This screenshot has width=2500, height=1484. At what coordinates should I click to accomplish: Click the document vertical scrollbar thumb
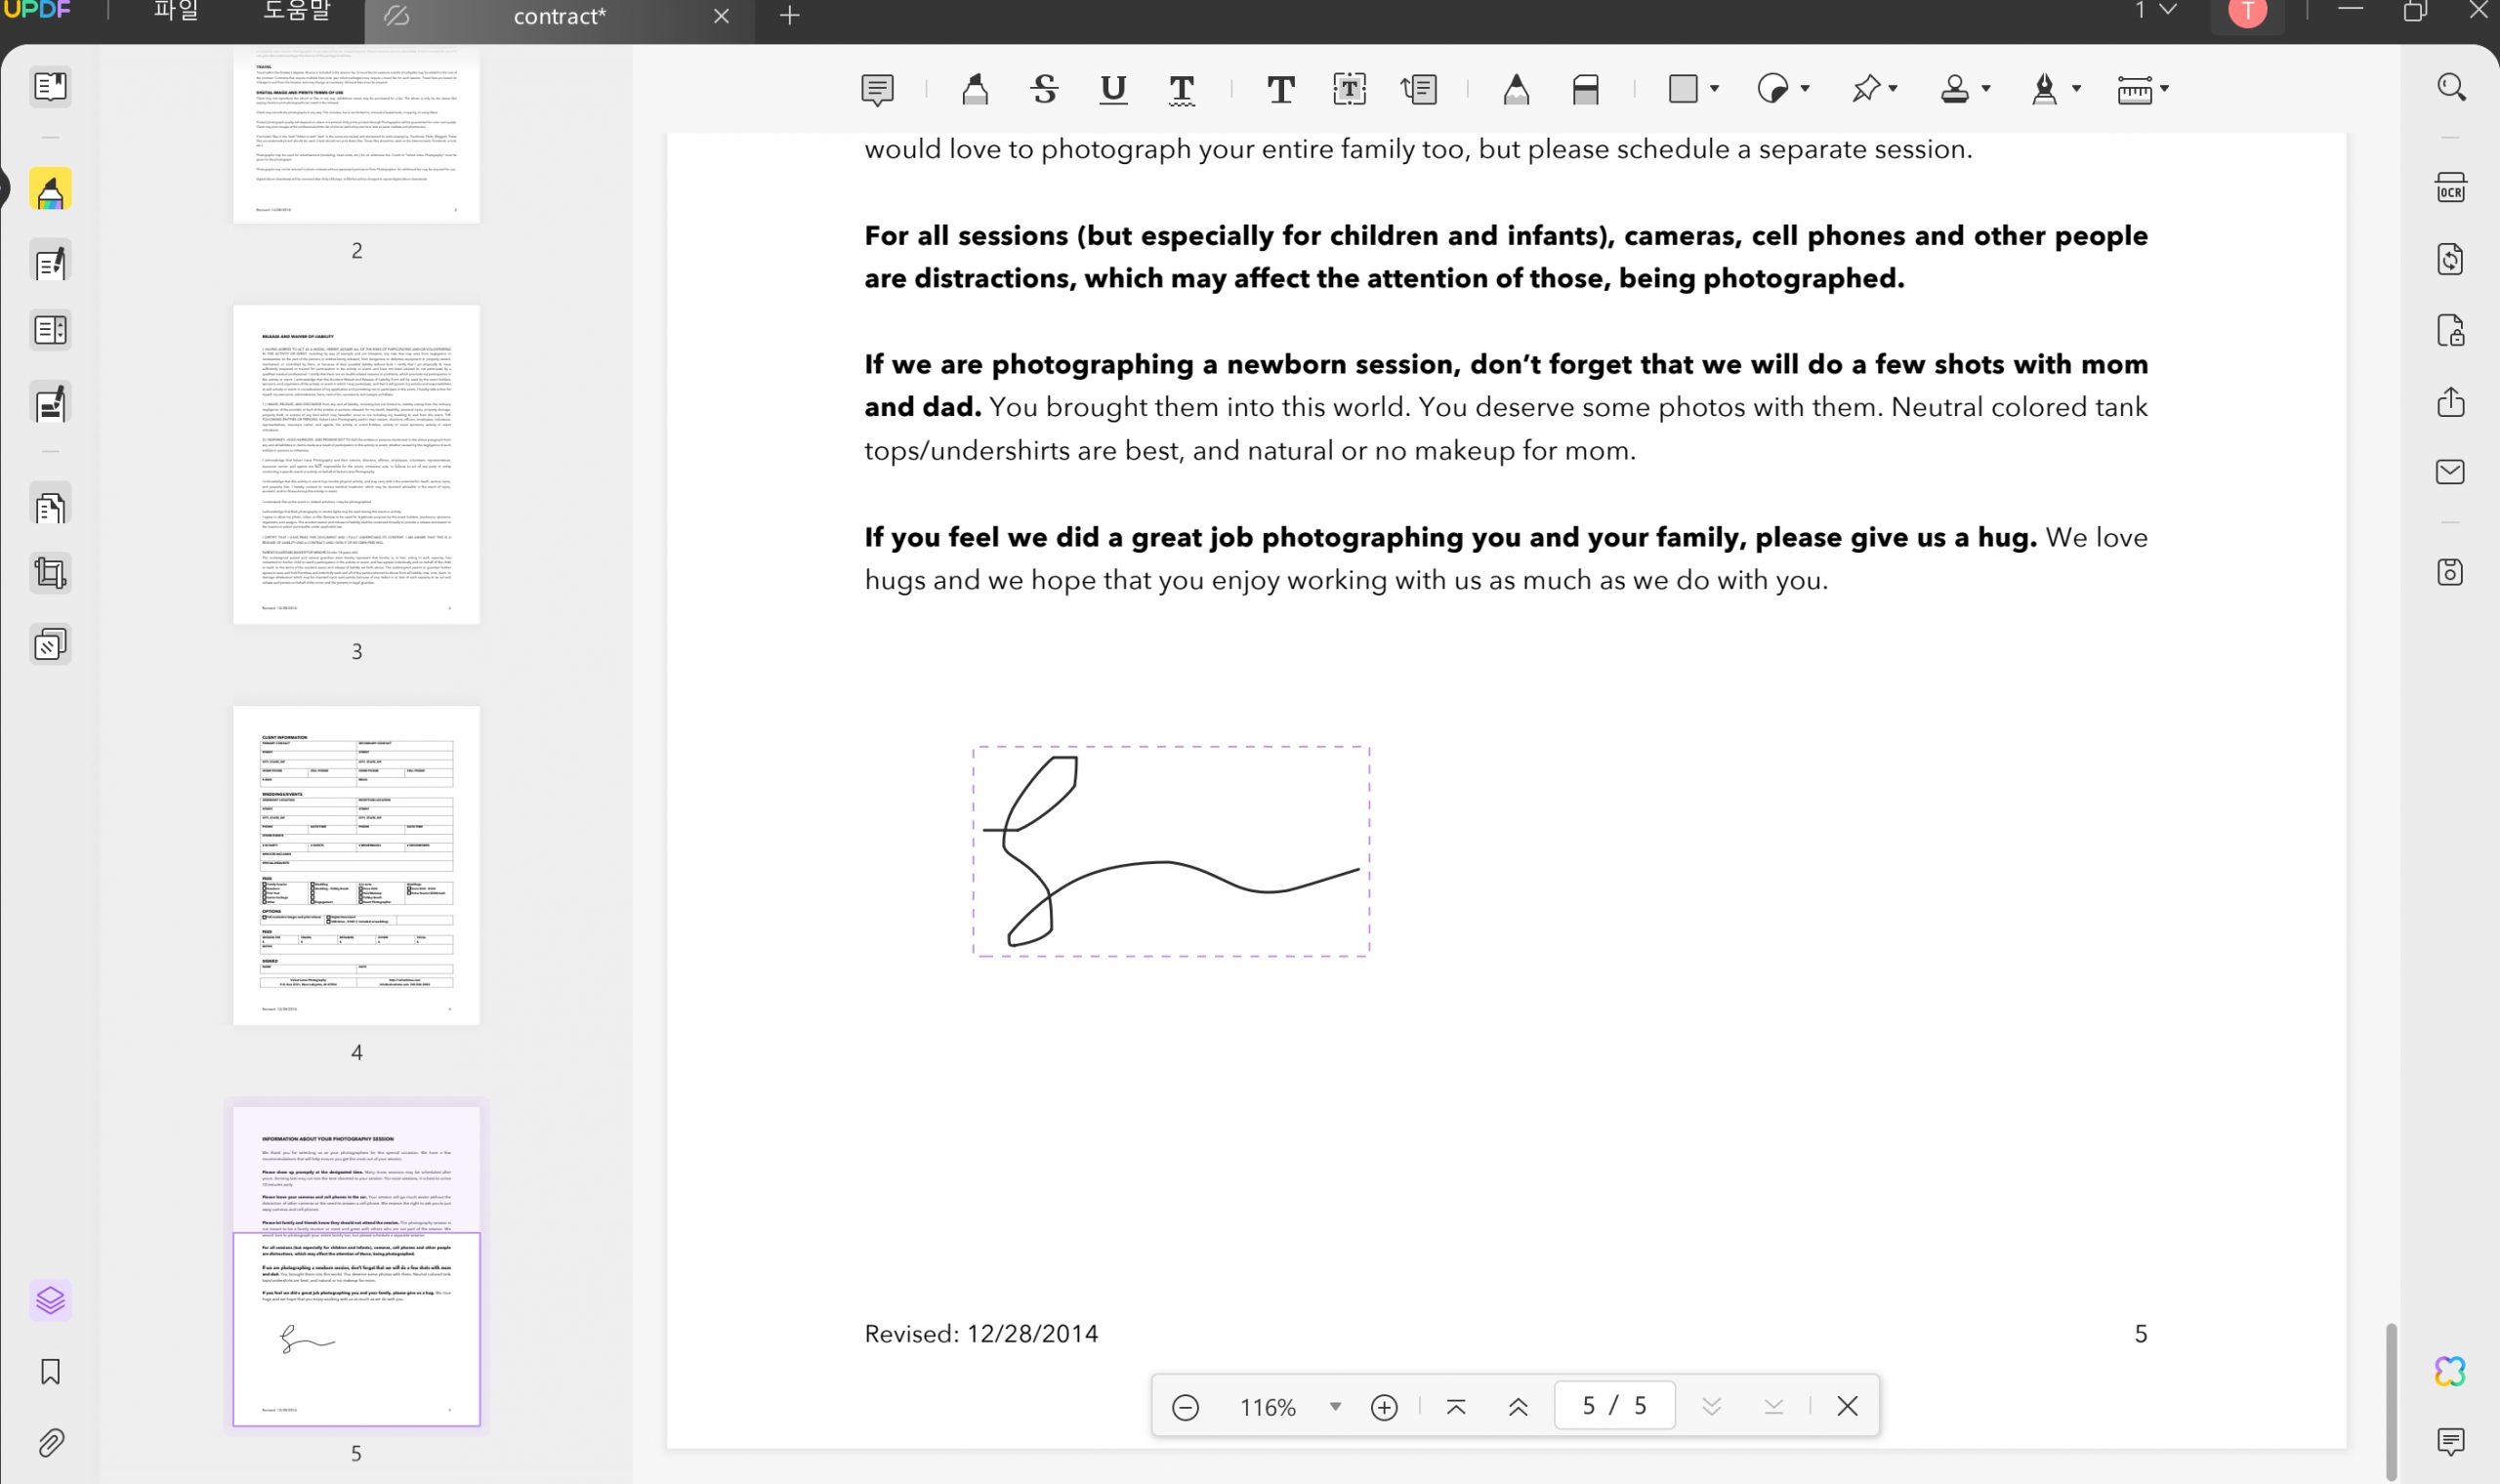(2390, 1400)
